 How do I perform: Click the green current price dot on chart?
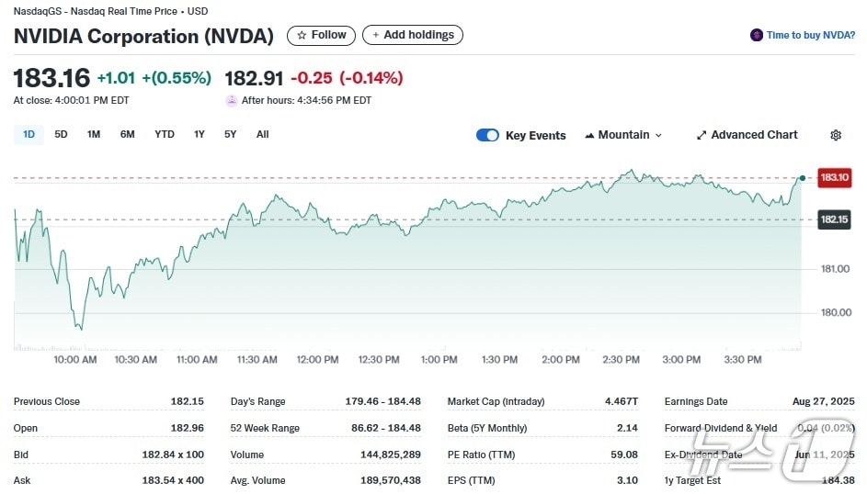[803, 177]
